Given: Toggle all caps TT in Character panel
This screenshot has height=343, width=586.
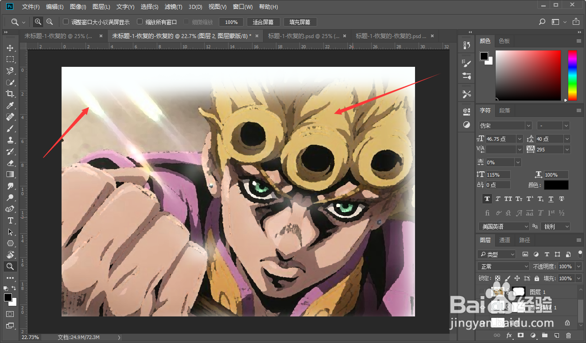Looking at the screenshot, I should pos(508,199).
